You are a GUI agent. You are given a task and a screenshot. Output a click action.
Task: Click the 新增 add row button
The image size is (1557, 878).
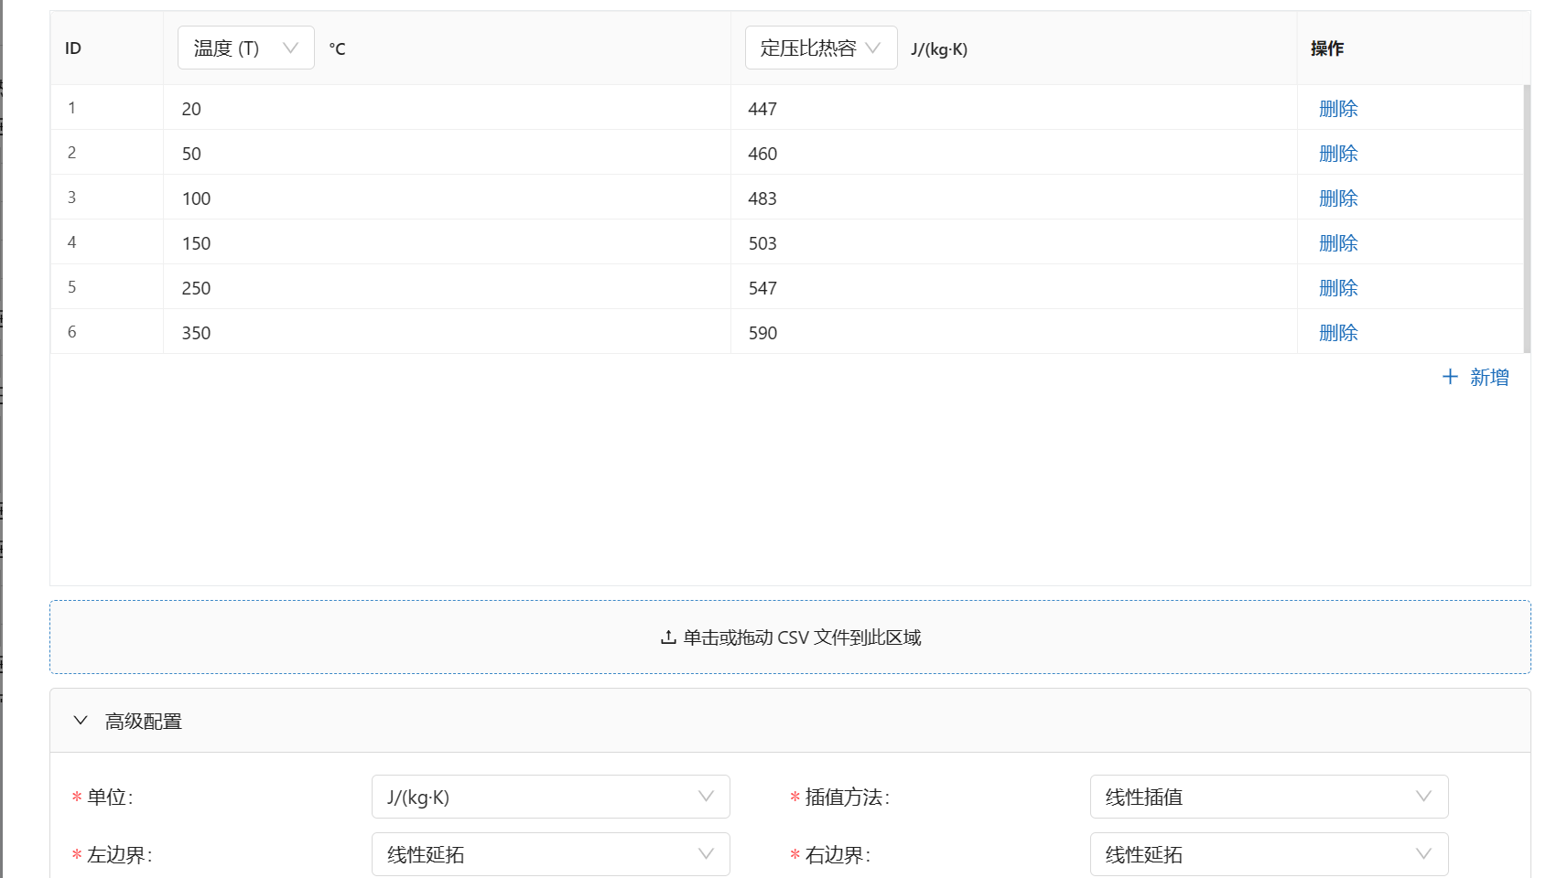[x=1476, y=377]
